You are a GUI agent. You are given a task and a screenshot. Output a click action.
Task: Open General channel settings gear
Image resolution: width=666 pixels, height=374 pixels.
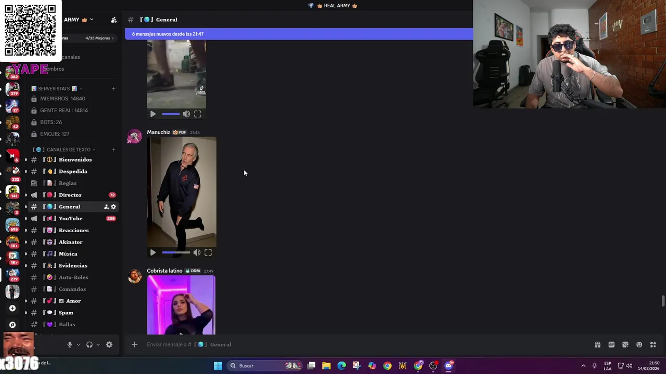(113, 207)
